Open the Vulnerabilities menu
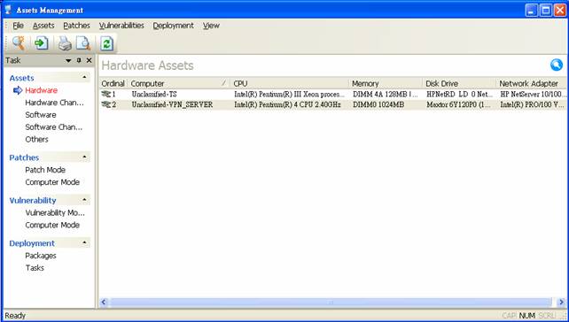569x322 pixels. tap(121, 26)
